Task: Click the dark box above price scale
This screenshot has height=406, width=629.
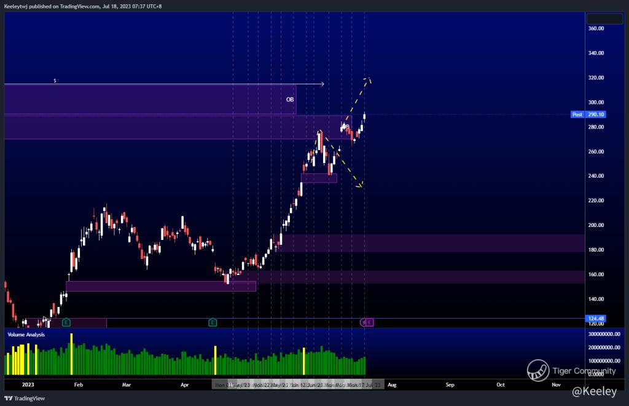Action: 604,18
